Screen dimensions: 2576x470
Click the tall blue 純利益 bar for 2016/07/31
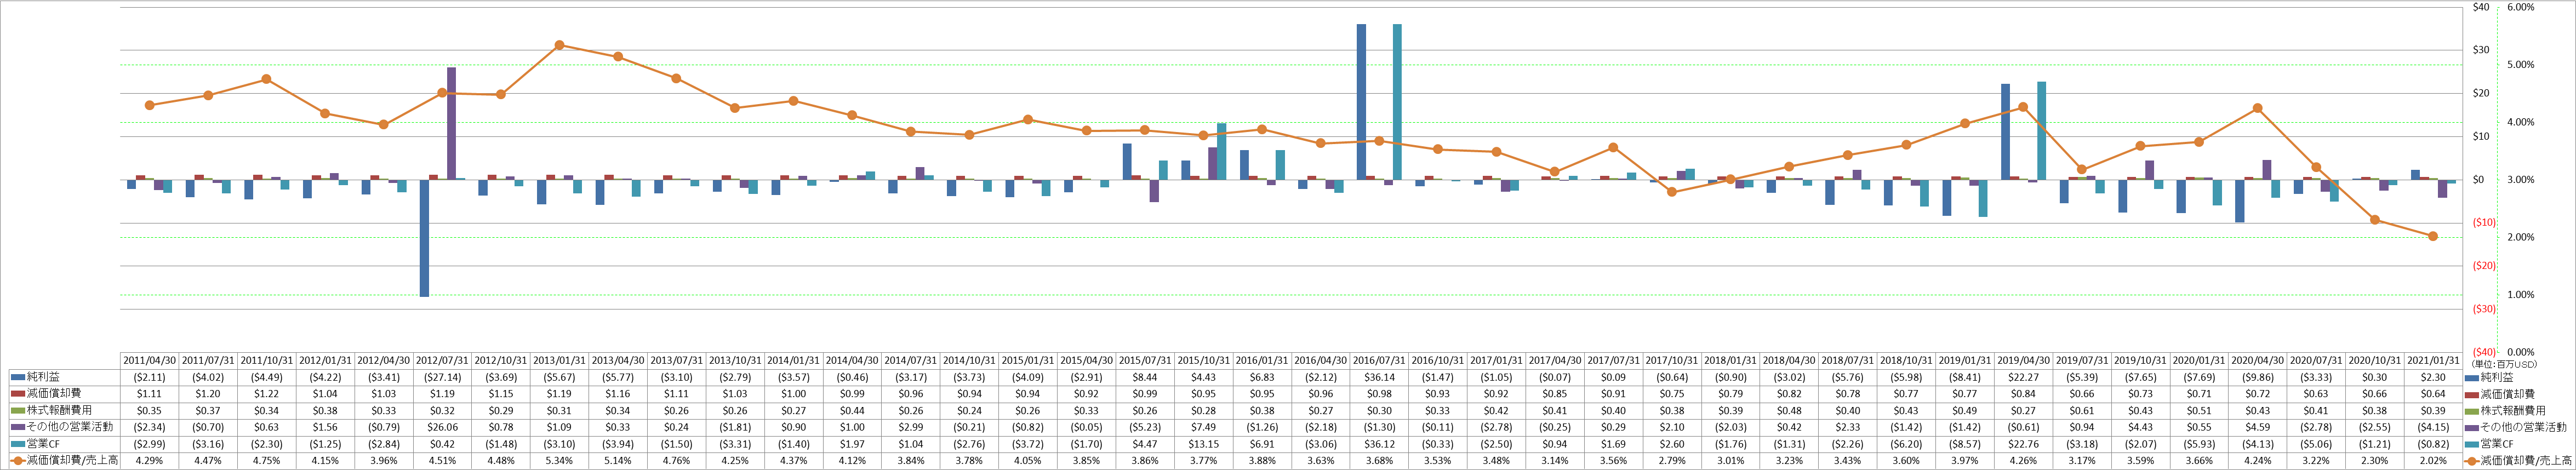pyautogui.click(x=1361, y=102)
